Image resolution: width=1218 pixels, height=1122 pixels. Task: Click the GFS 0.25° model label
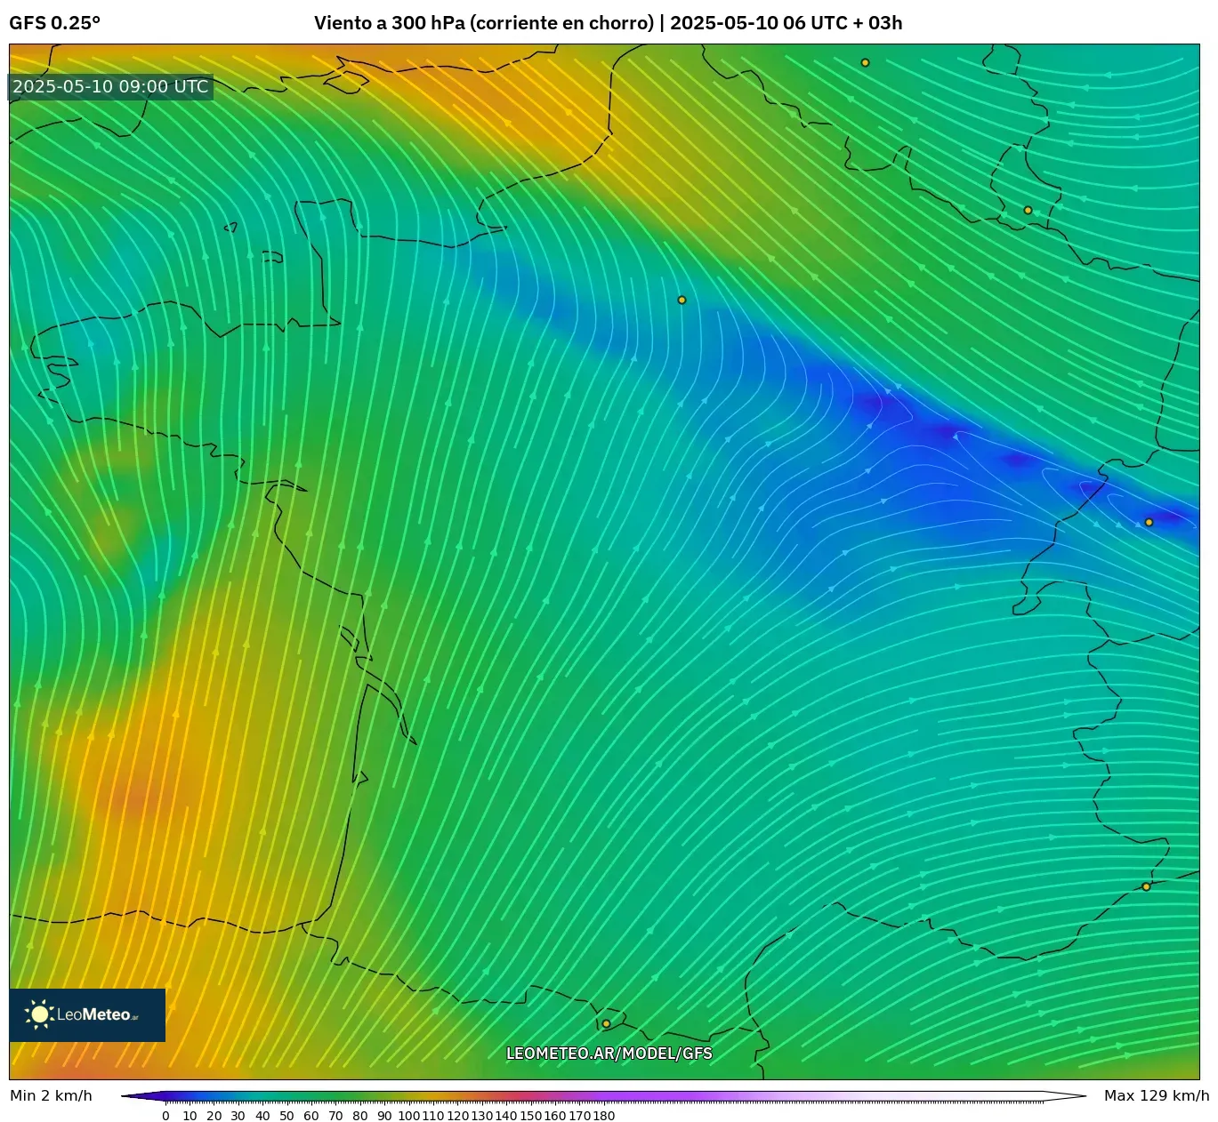point(55,23)
